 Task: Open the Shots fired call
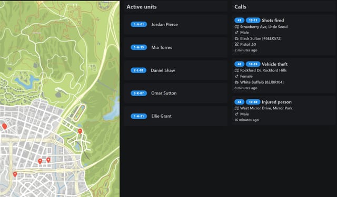click(x=283, y=35)
